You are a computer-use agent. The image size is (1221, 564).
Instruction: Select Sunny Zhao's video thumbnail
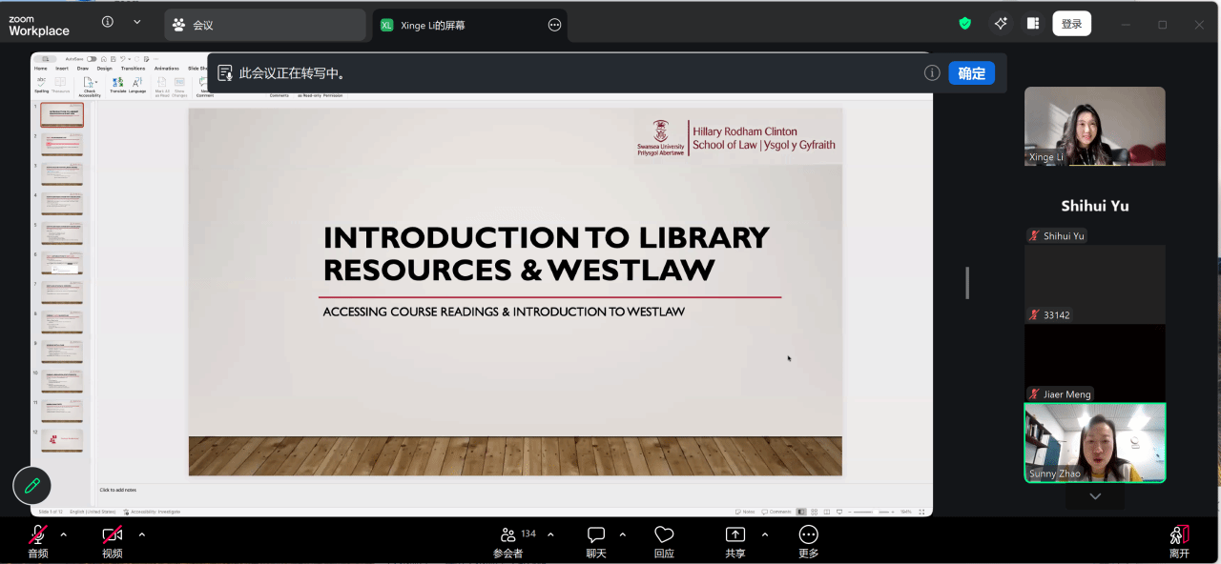(1094, 442)
